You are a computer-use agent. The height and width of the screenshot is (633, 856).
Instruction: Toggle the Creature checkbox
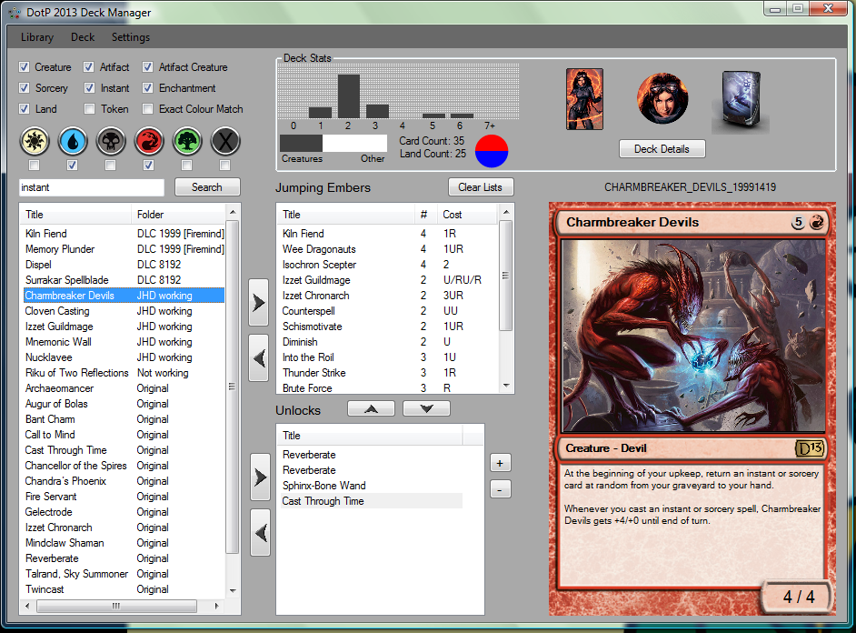click(25, 67)
